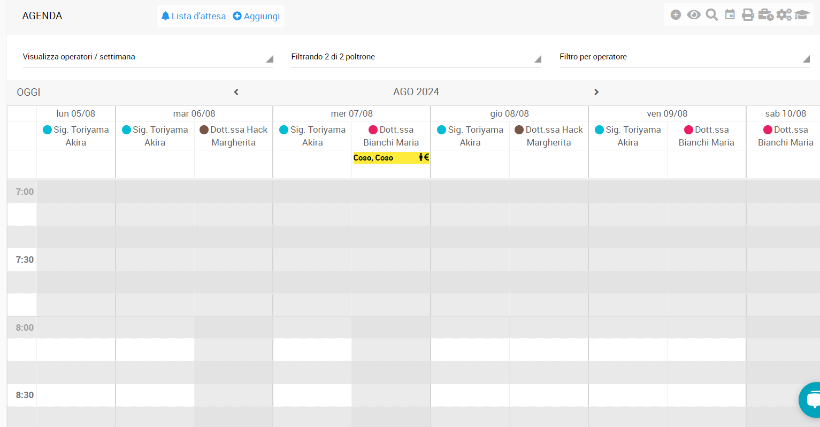Viewport: 820px width, 427px height.
Task: Click Dott.ssa Bianchi Maria under mer 07/08
Action: (x=391, y=136)
